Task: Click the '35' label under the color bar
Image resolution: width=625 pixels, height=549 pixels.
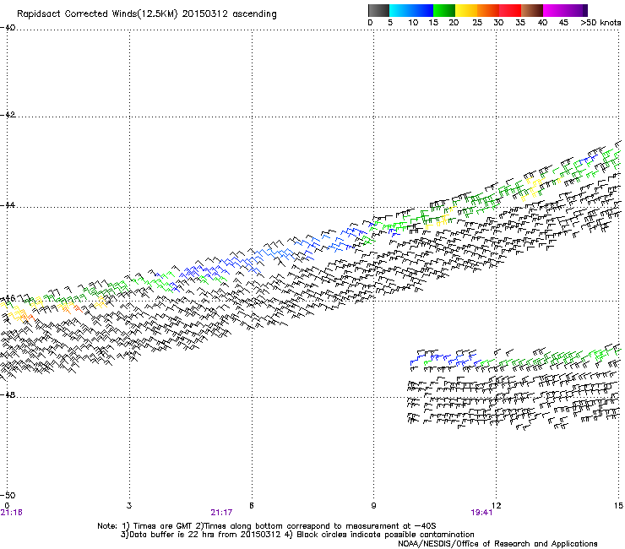Action: click(x=520, y=23)
